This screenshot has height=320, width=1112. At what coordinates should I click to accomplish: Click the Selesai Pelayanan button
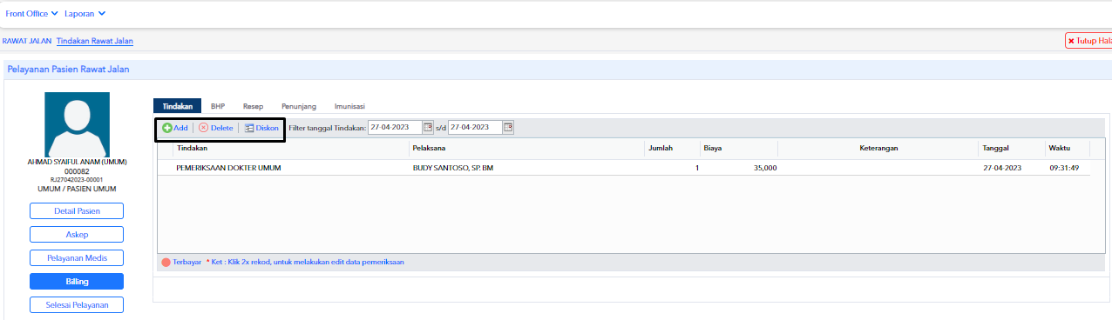77,305
